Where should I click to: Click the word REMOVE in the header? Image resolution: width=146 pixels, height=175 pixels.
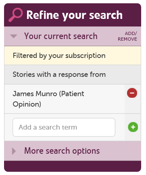(127, 39)
